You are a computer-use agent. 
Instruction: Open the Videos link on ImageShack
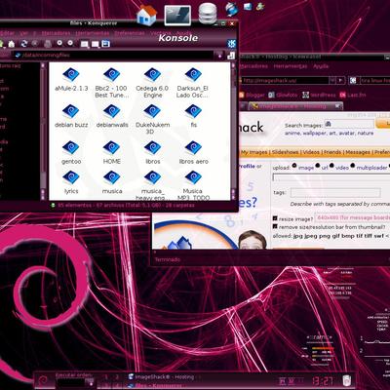click(311, 152)
